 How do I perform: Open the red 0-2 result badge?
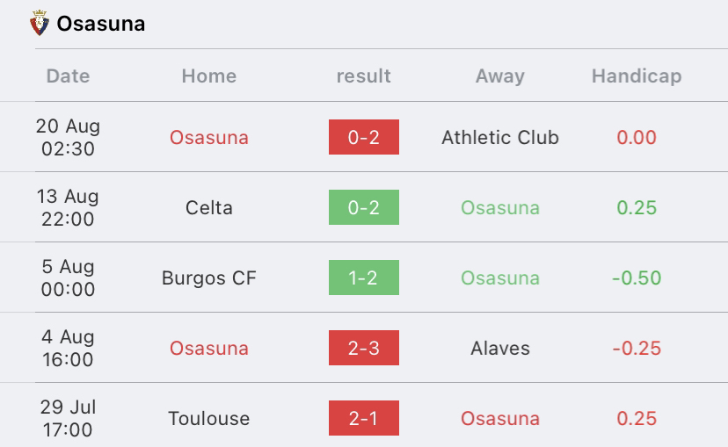click(364, 137)
